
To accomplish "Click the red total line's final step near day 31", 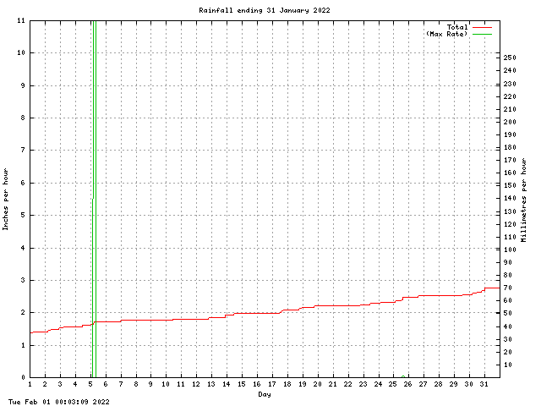I will (492, 288).
